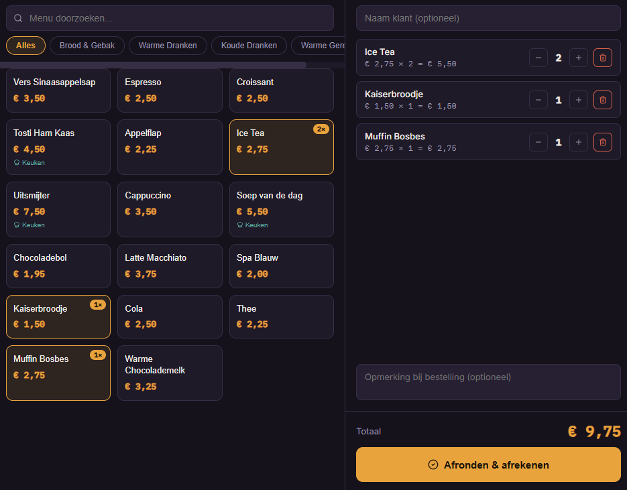
Task: Increase Ice Tea quantity by one
Action: pos(579,58)
